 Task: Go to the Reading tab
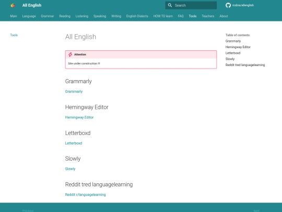click(65, 16)
